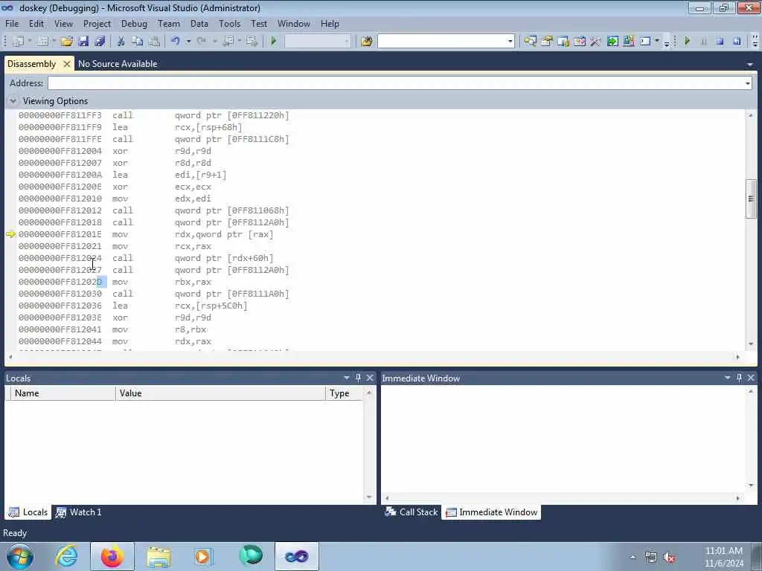762x571 pixels.
Task: Click the green Start Debugging arrow in the standard toolbar
Action: 274,42
